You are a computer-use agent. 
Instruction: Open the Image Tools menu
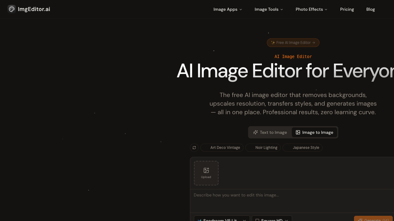(x=269, y=9)
